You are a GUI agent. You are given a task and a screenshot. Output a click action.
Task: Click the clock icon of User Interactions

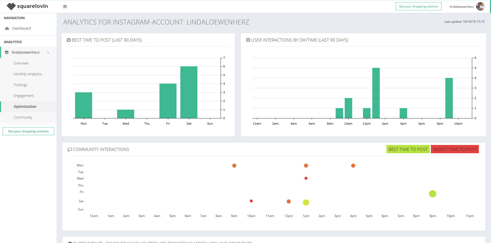click(248, 40)
